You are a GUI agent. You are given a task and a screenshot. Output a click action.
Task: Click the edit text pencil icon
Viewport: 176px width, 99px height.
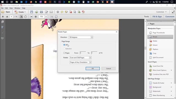(x=46, y=12)
